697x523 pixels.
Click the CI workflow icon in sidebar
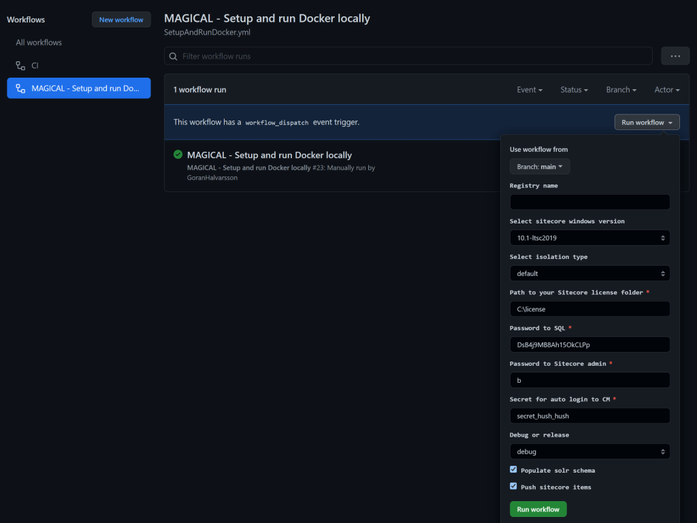pyautogui.click(x=20, y=66)
